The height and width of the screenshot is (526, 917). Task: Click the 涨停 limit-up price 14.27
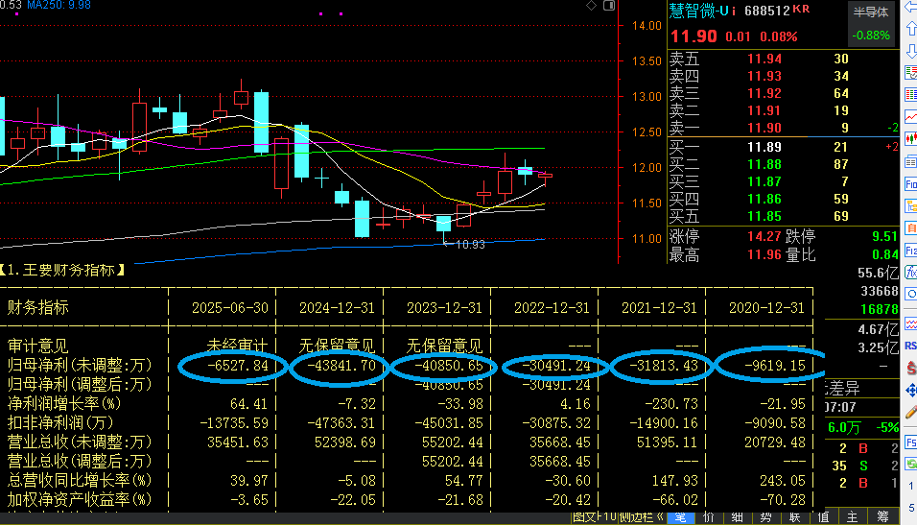tap(764, 236)
